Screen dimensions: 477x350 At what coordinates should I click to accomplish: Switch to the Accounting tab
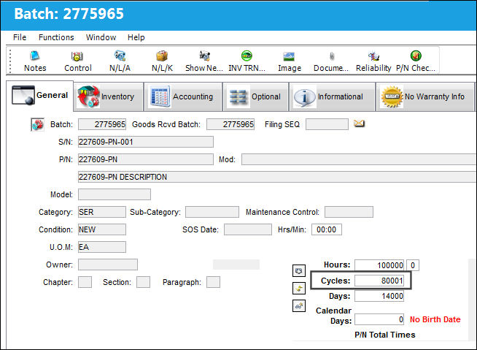click(x=183, y=96)
